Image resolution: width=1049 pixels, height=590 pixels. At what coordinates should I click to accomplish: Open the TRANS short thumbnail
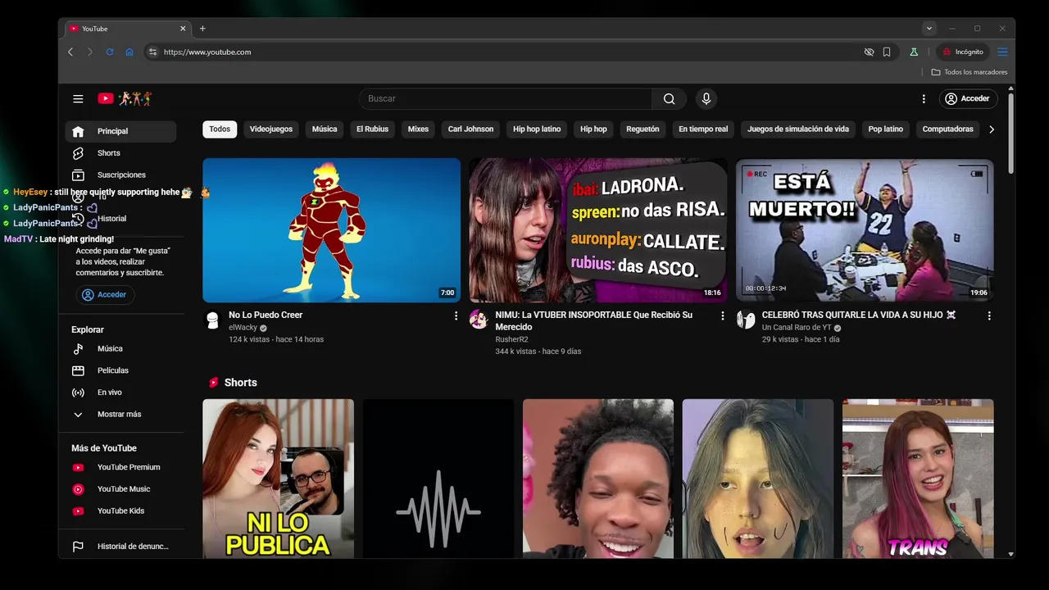[918, 479]
